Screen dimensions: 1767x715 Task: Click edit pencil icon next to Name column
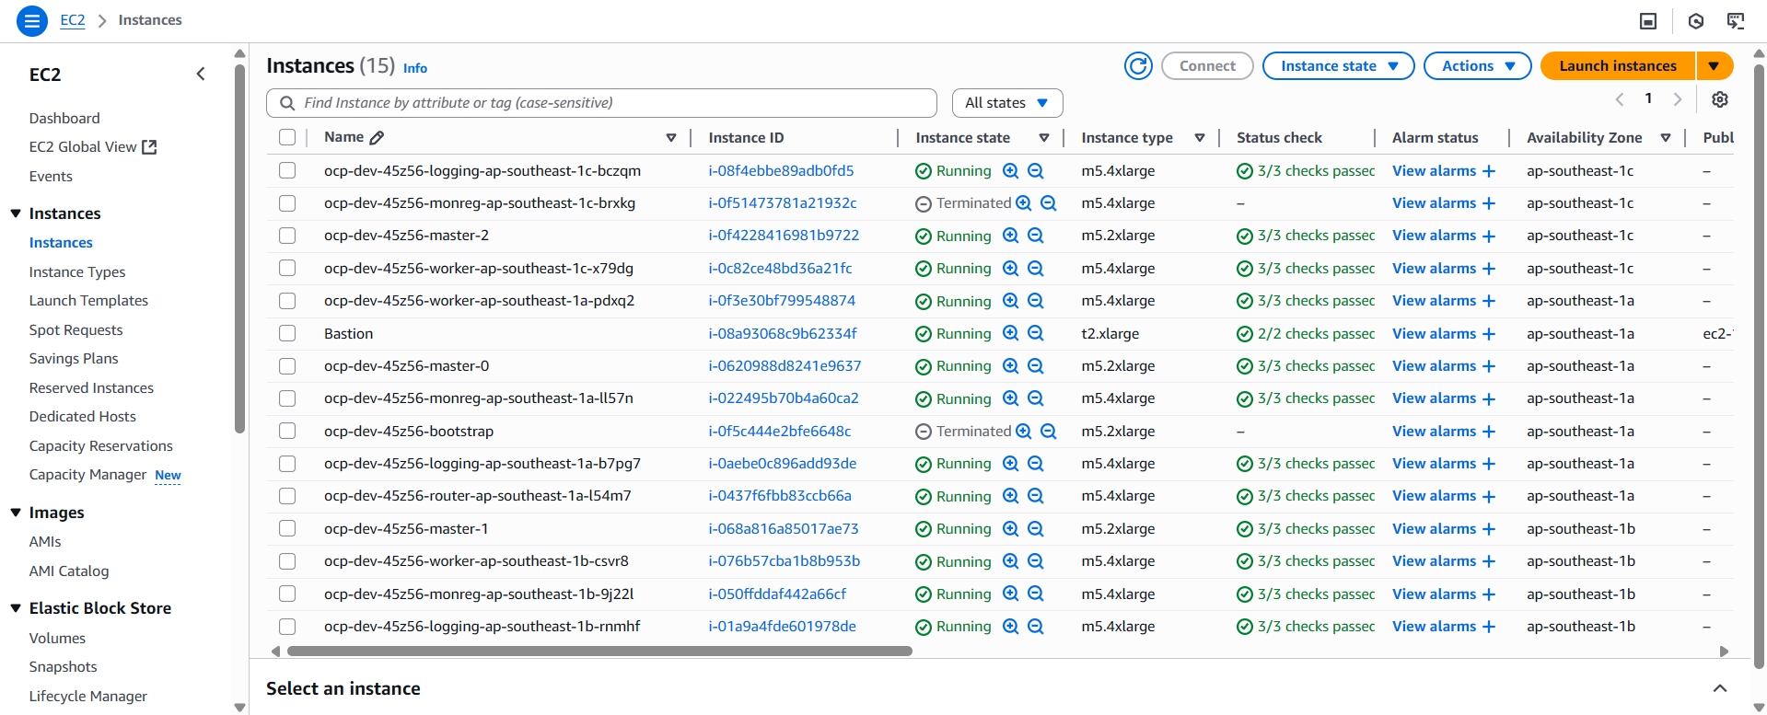[377, 137]
